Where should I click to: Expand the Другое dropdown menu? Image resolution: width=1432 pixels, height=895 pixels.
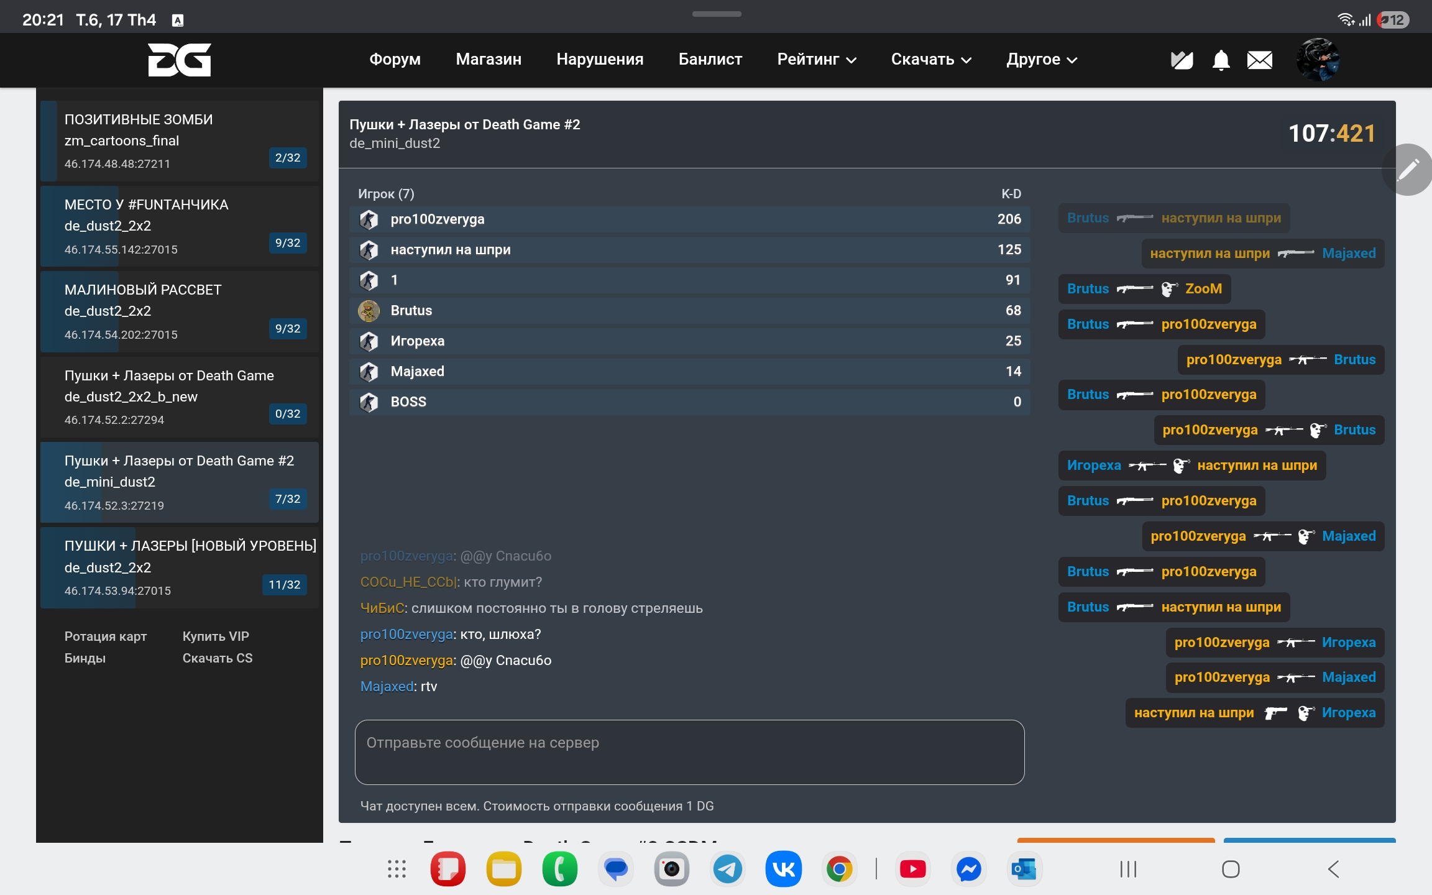1041,60
